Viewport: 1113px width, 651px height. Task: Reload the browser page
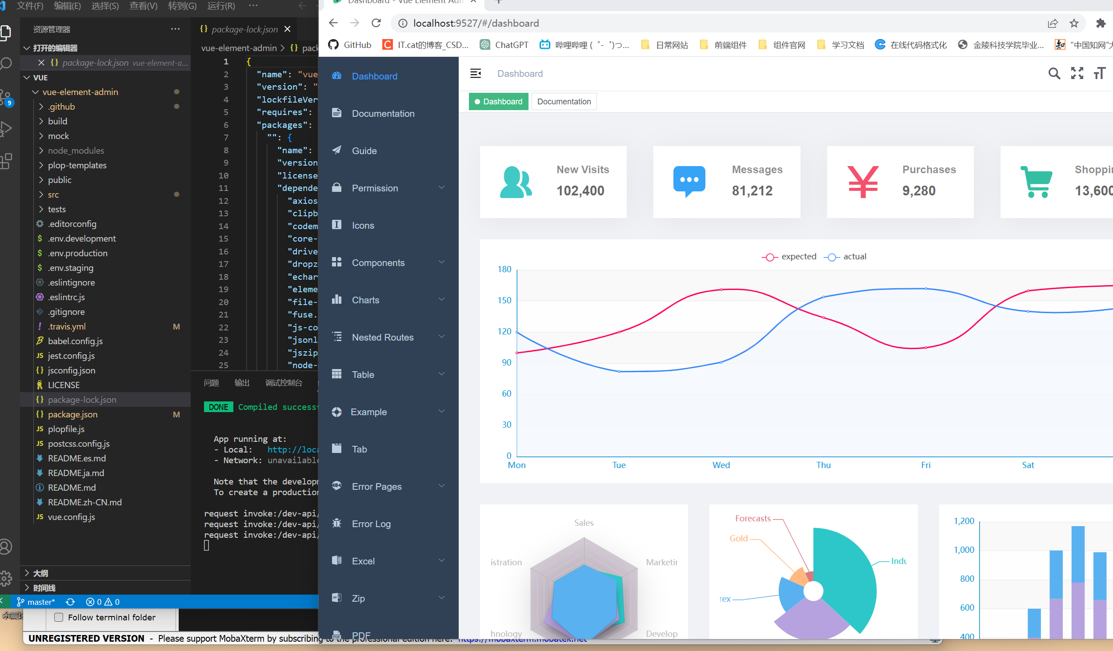click(376, 23)
